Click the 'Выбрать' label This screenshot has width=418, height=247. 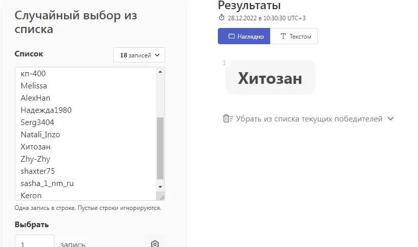[31, 225]
